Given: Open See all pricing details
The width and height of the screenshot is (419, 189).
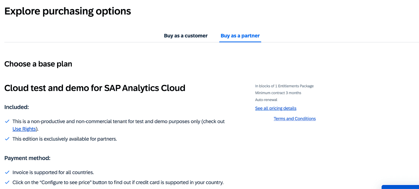Looking at the screenshot, I should pyautogui.click(x=275, y=108).
